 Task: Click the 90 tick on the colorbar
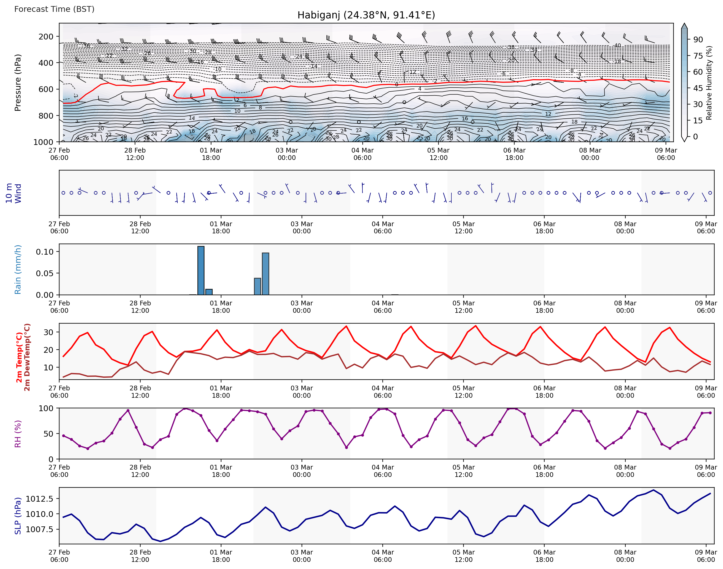click(x=698, y=40)
